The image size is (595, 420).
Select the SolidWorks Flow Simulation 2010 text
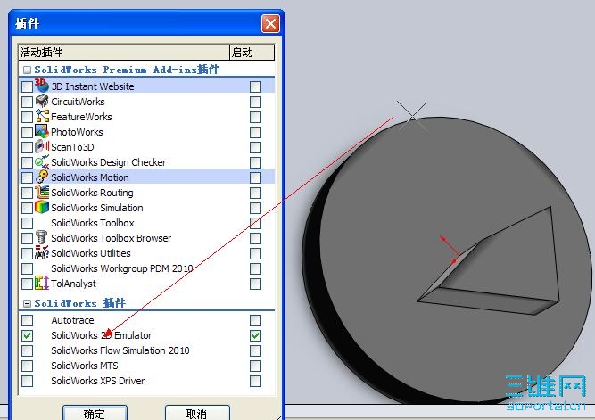[120, 350]
